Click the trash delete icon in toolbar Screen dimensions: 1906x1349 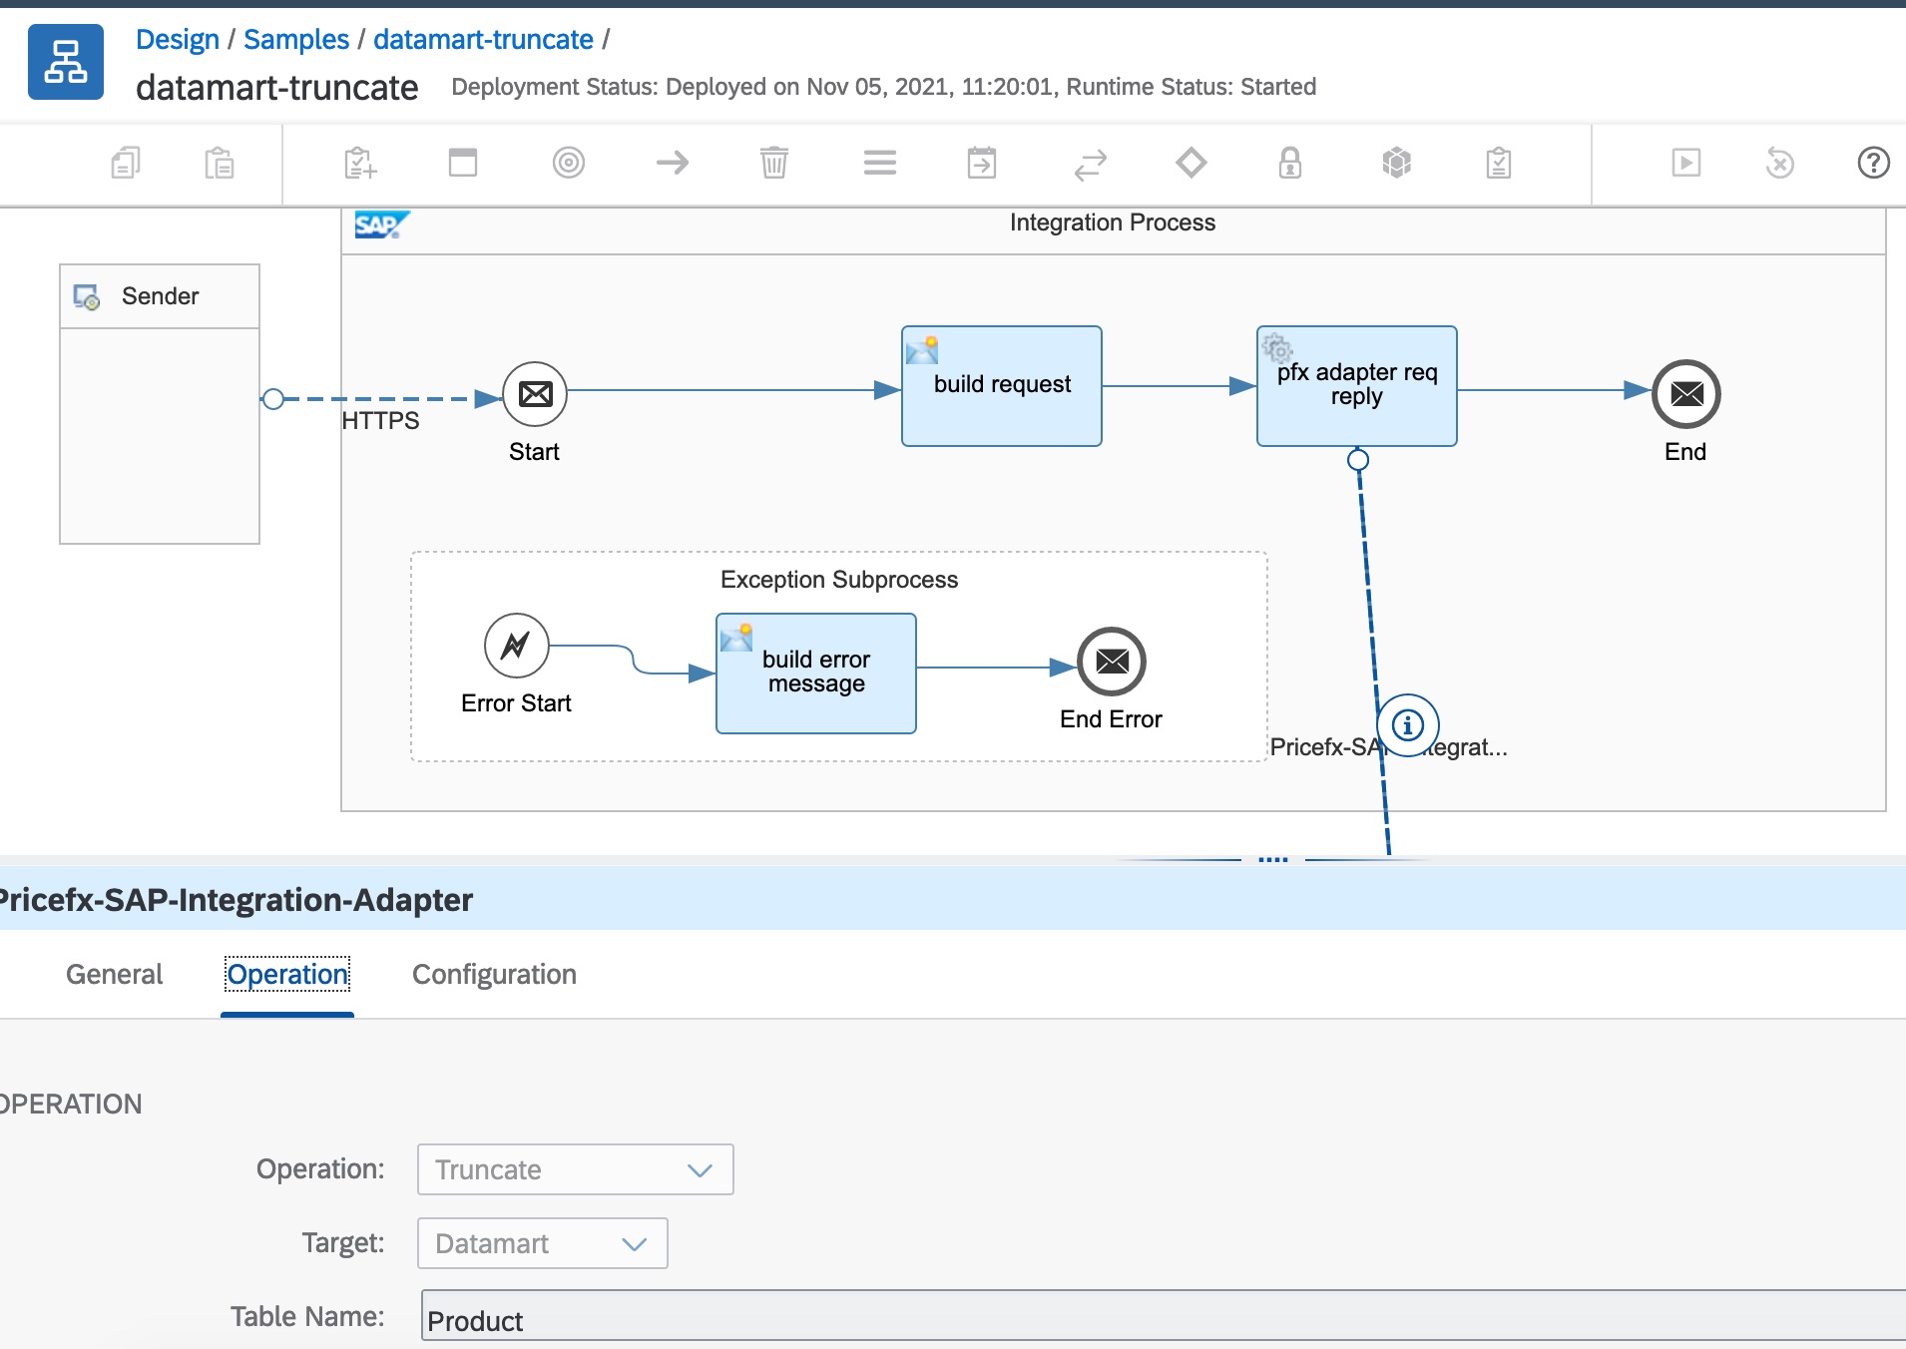pos(773,163)
